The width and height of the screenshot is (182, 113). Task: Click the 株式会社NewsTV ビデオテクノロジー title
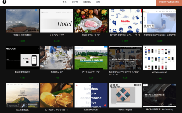[x=125, y=73]
